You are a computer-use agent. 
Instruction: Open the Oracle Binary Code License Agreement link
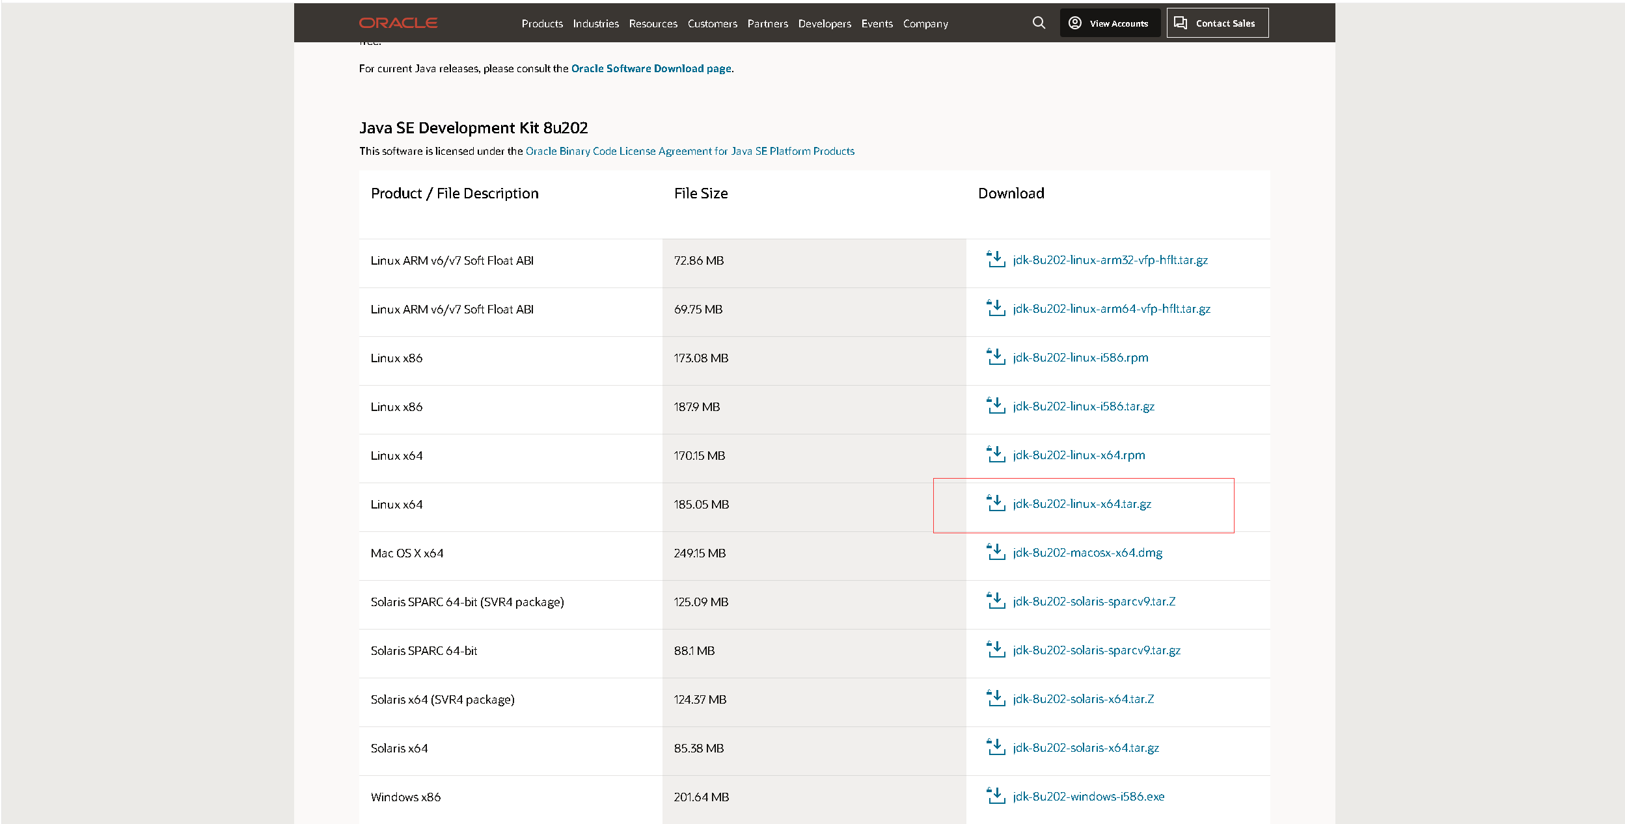pos(689,151)
